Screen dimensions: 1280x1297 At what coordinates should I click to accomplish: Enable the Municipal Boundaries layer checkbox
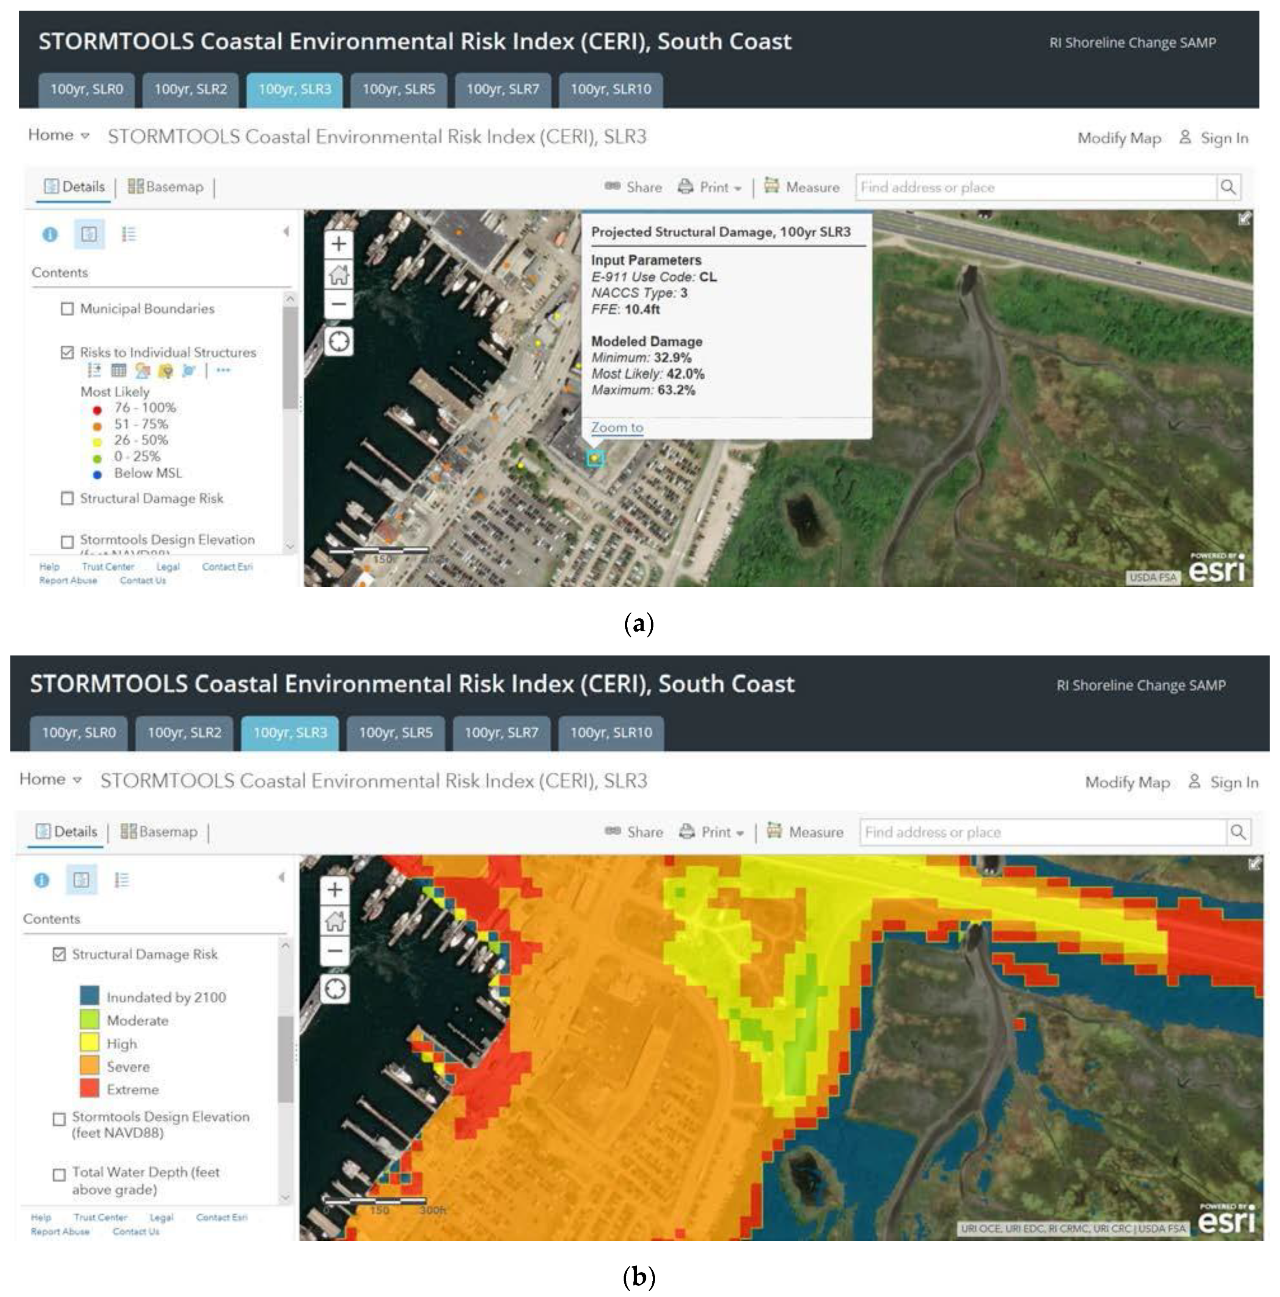(x=67, y=309)
